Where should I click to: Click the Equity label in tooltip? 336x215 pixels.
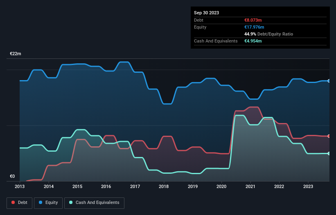tap(200, 27)
